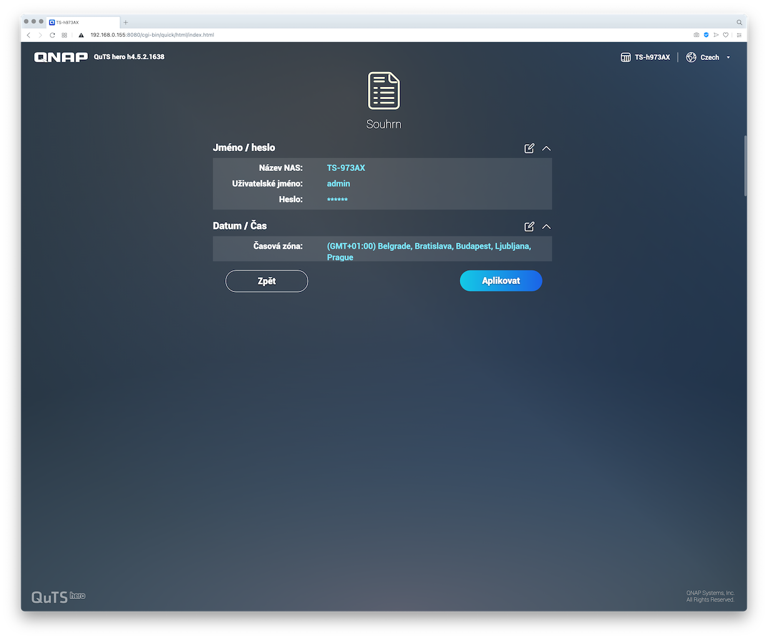
Task: Click the heart bookmark icon in toolbar
Action: coord(726,35)
